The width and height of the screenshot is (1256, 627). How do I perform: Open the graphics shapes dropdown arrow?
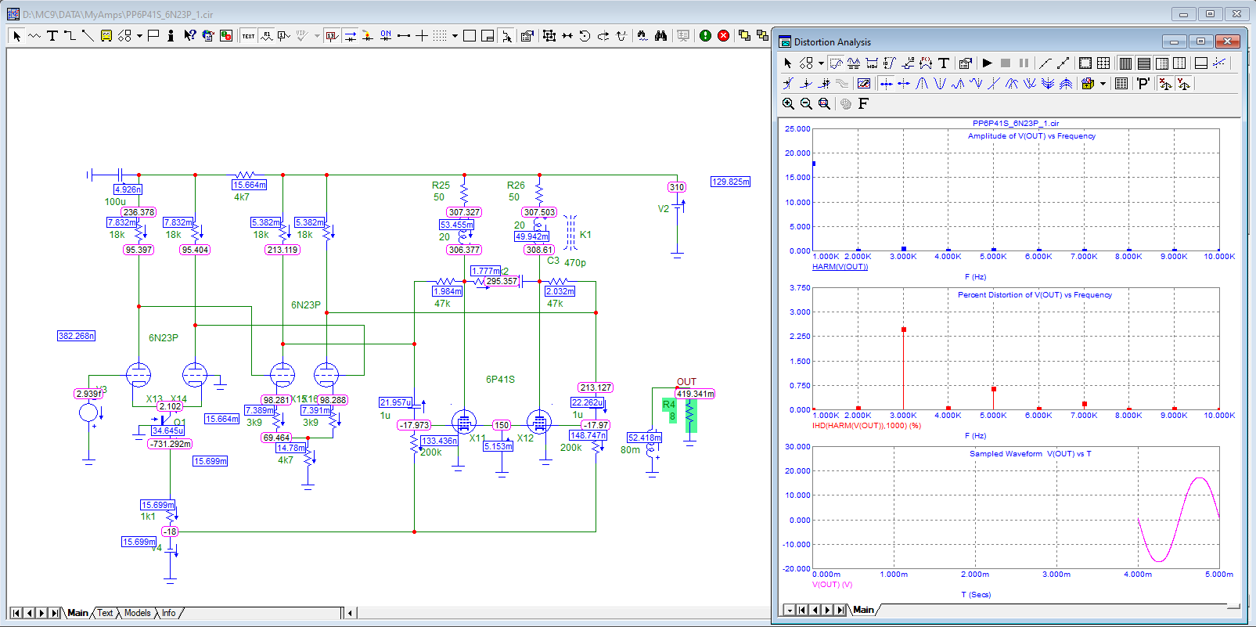[x=139, y=36]
